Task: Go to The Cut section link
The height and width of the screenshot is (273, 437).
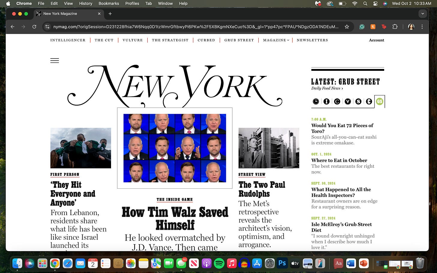Action: click(104, 40)
